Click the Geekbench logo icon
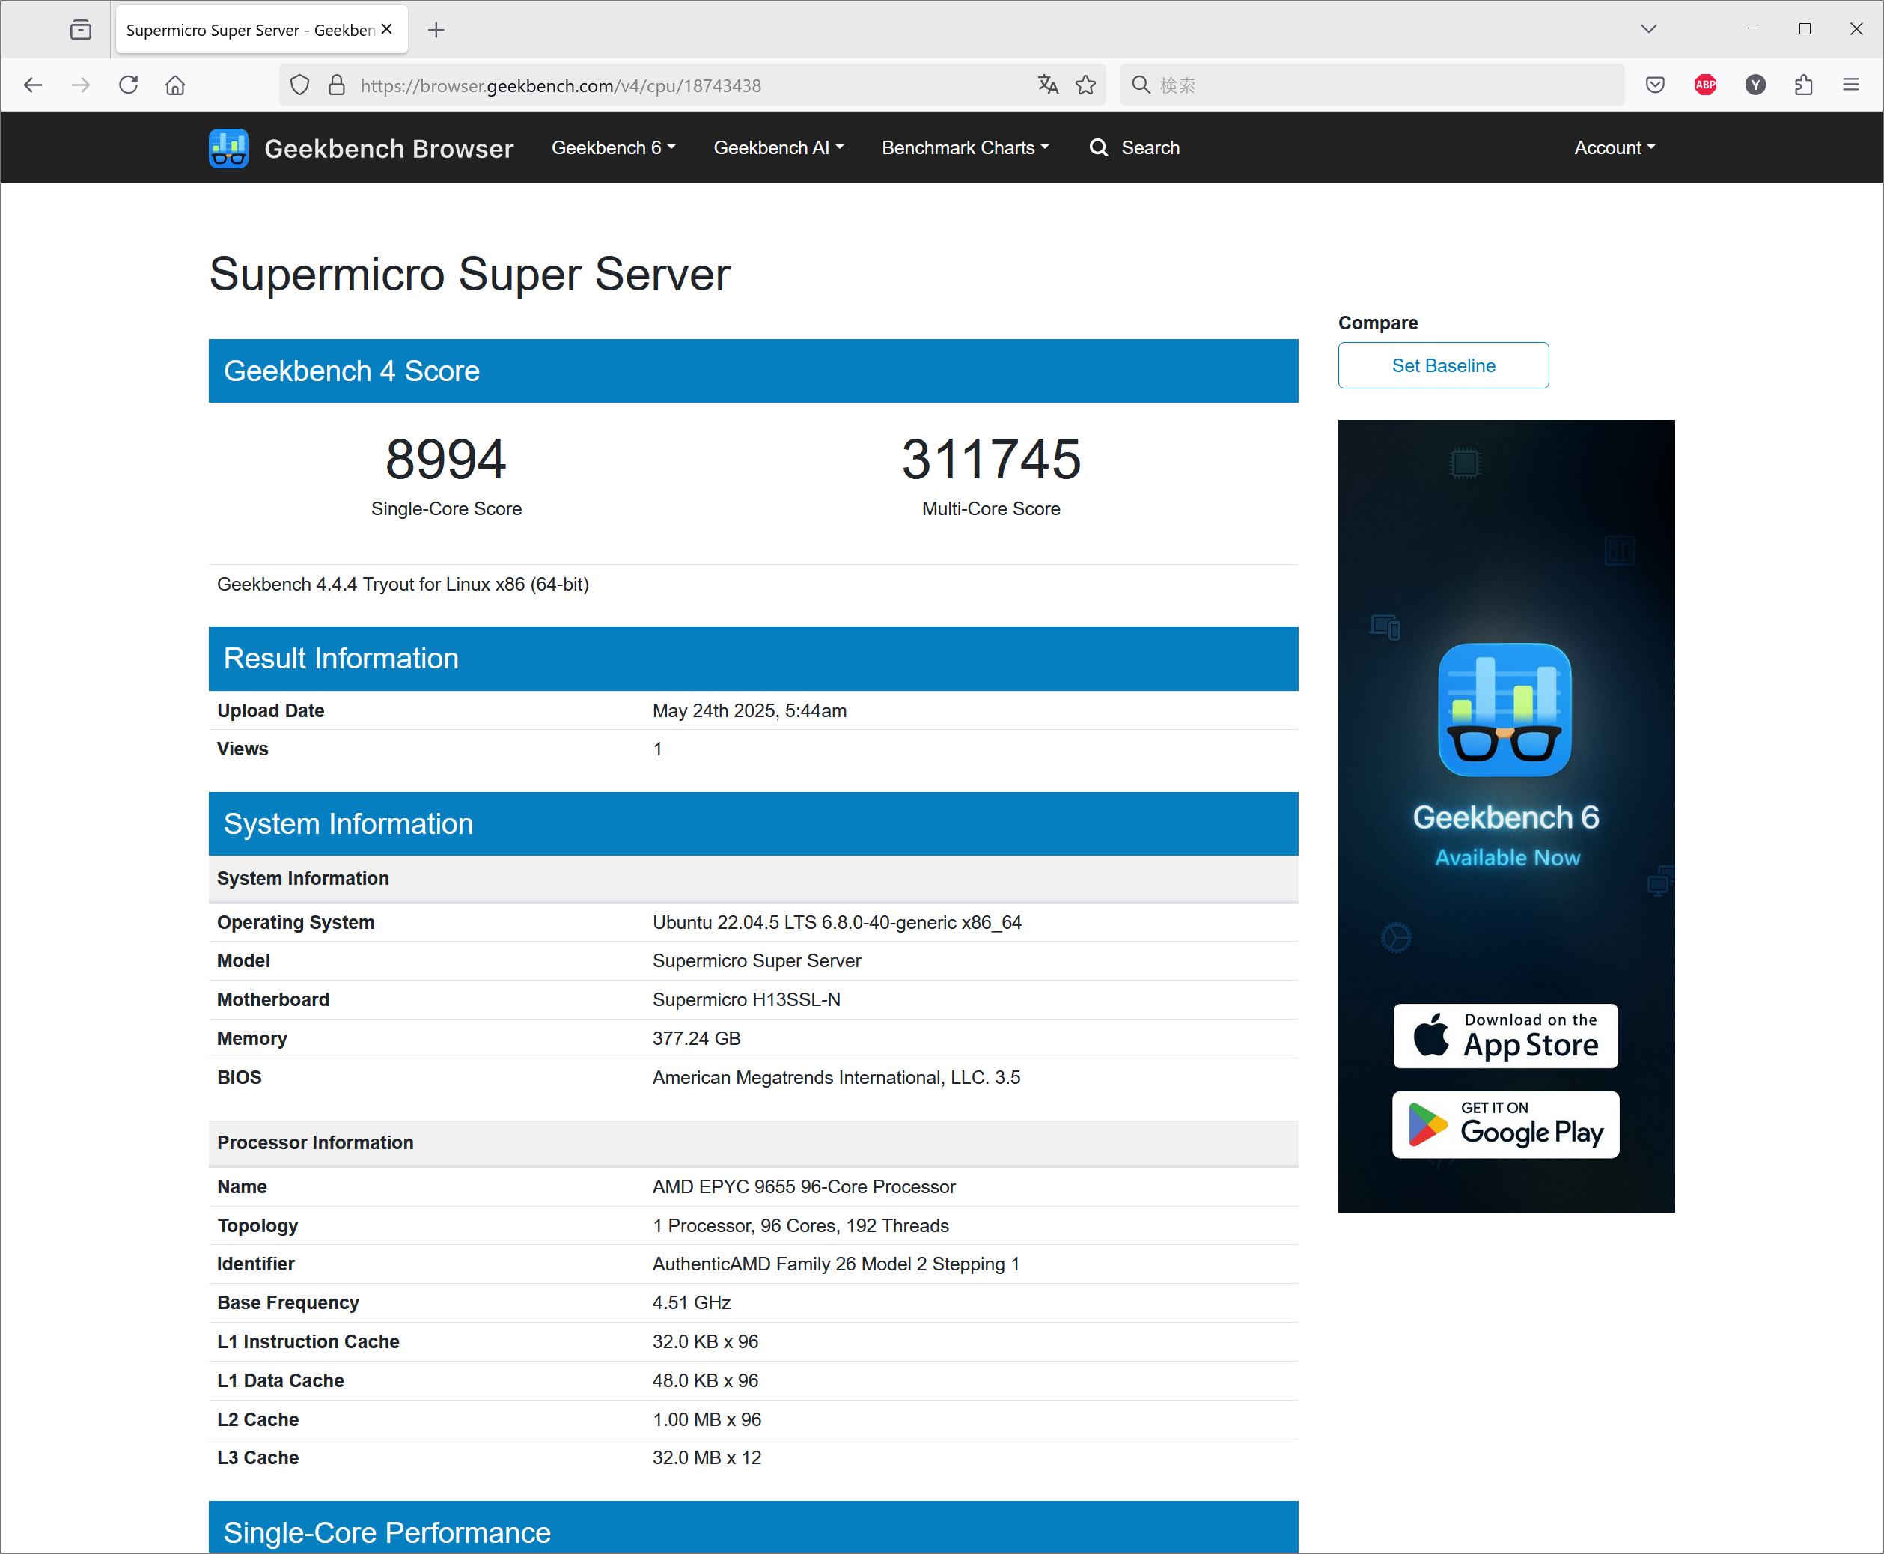The image size is (1884, 1554). tap(228, 147)
